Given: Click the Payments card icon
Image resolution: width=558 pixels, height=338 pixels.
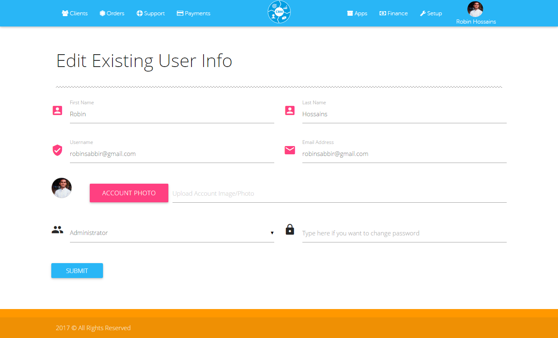Looking at the screenshot, I should (x=180, y=13).
